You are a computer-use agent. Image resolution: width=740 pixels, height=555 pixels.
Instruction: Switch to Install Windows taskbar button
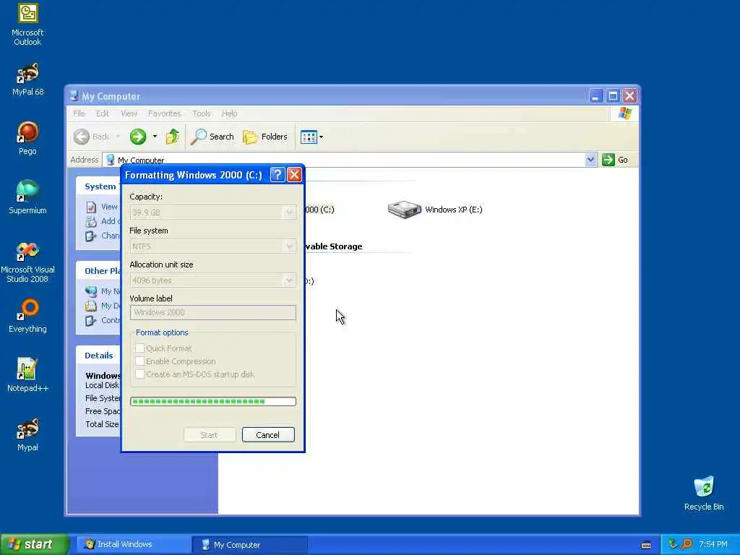point(133,545)
